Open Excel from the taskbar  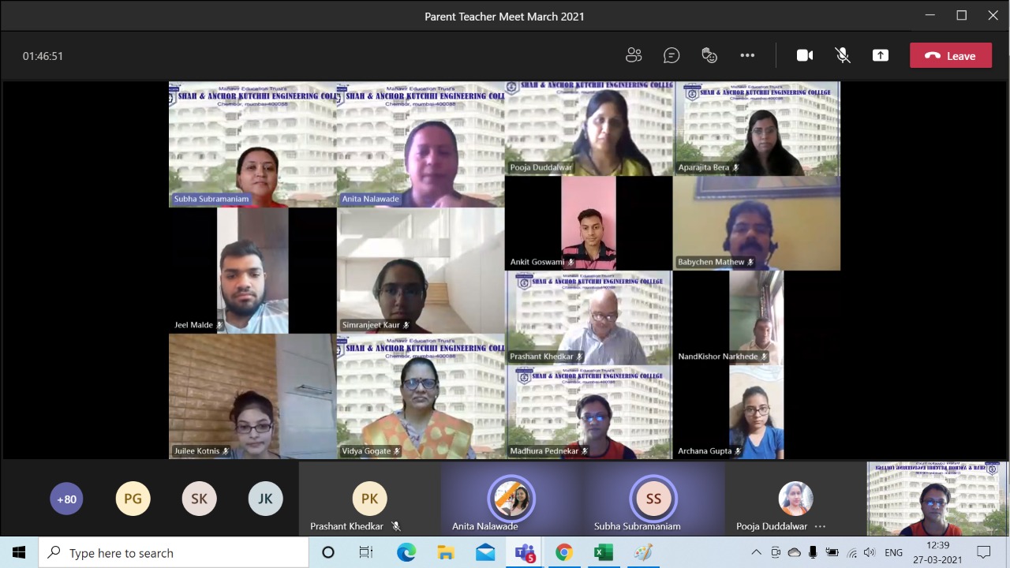604,553
